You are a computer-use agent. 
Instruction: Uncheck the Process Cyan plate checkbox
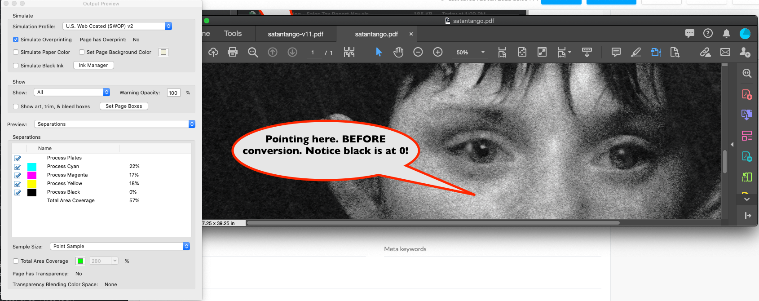tap(18, 167)
